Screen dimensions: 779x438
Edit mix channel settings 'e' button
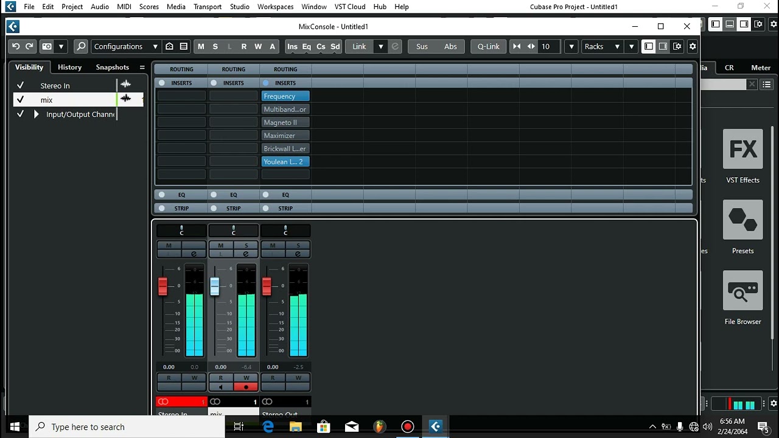click(x=246, y=254)
